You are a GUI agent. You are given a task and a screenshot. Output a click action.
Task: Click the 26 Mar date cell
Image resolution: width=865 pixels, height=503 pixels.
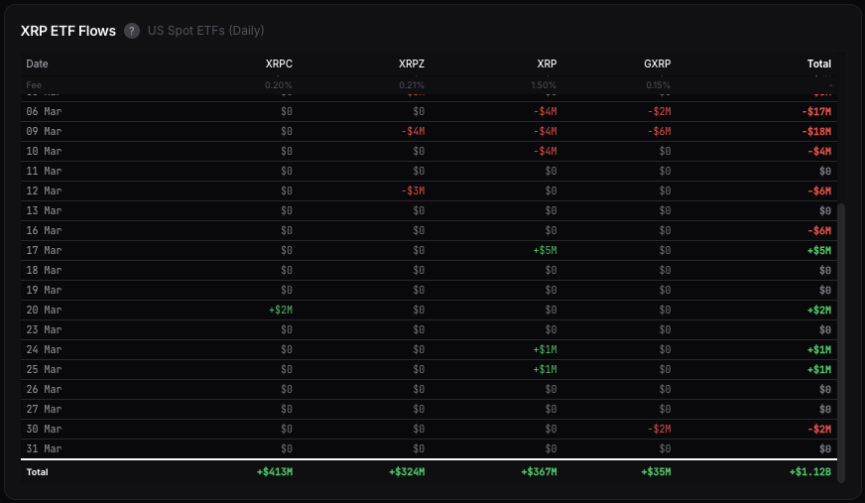(44, 389)
